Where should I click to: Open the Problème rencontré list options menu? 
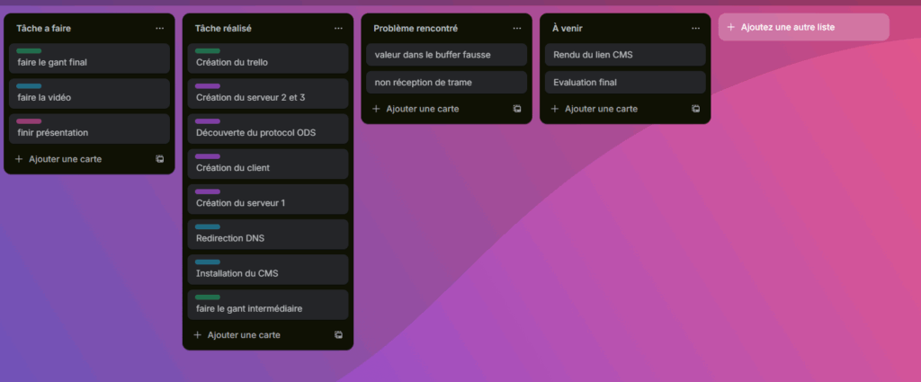517,29
